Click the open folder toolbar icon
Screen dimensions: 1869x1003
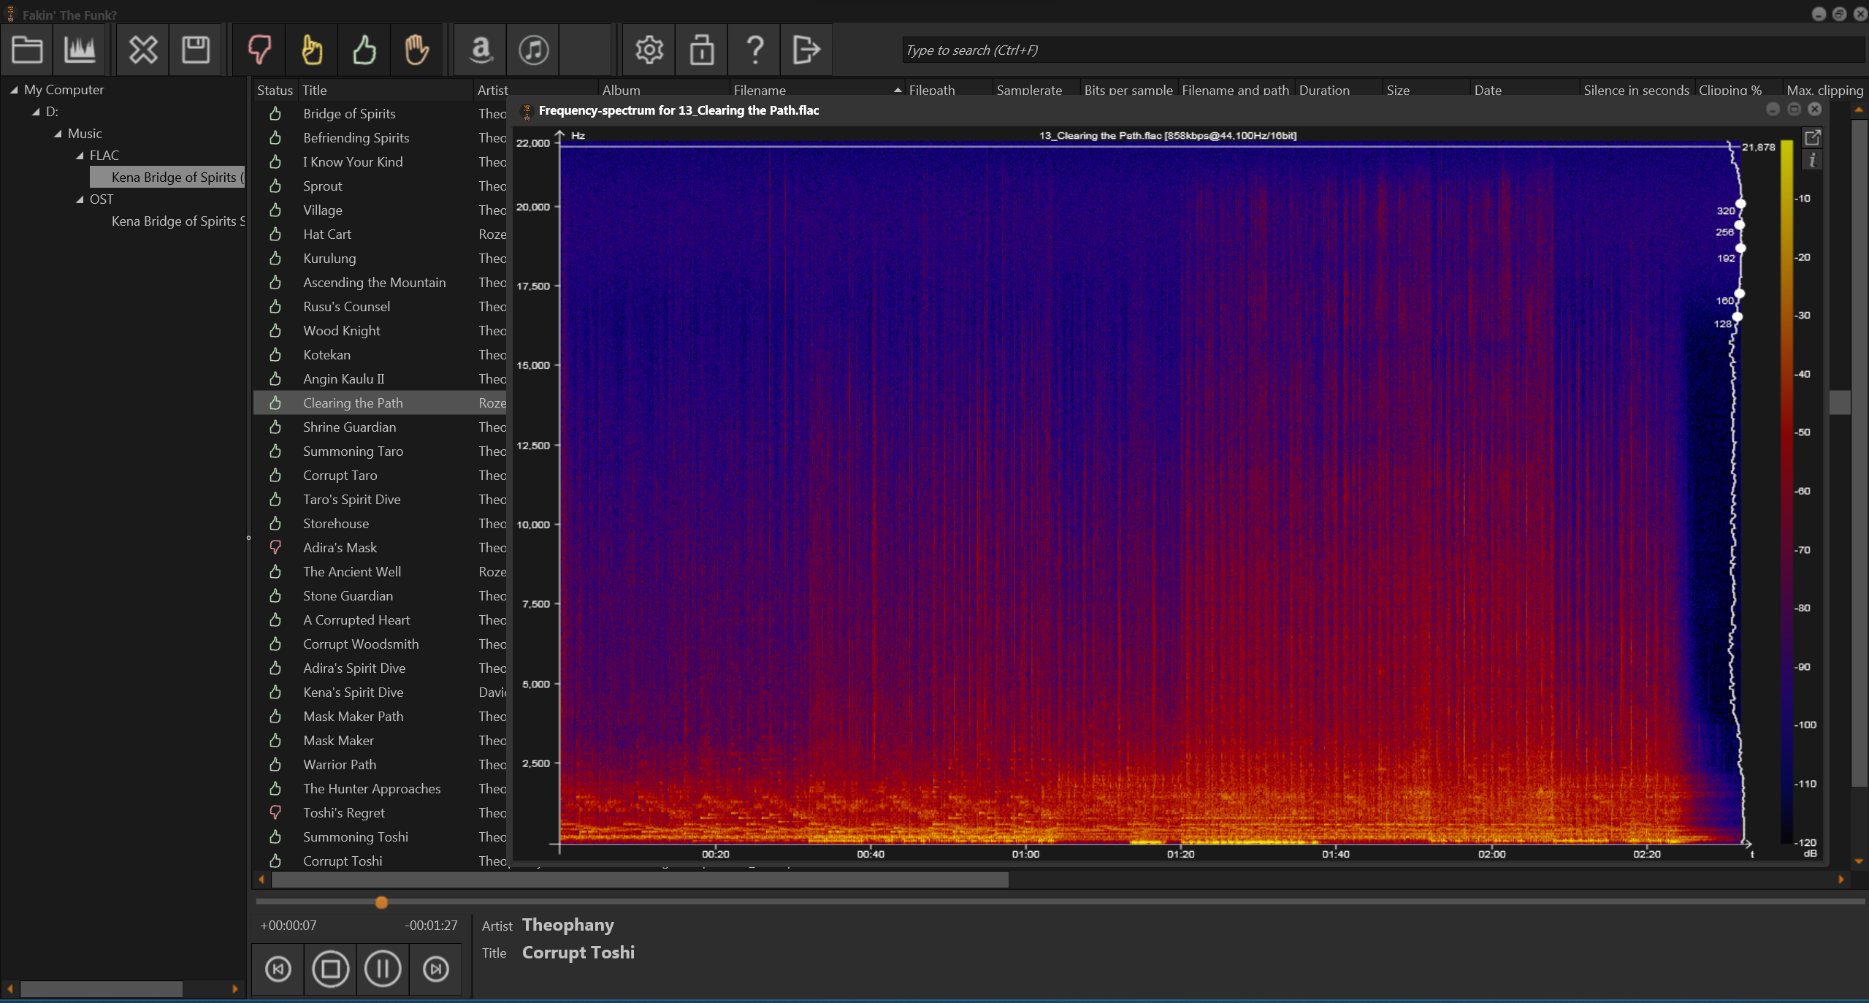[27, 50]
